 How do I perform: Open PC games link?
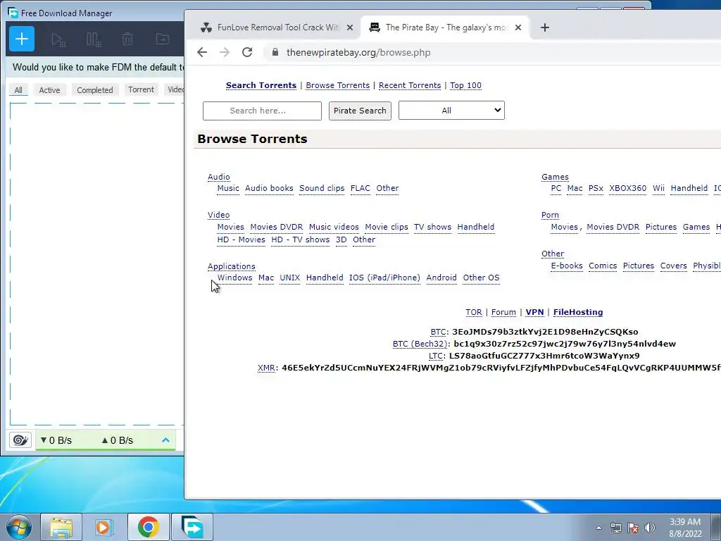coord(556,188)
